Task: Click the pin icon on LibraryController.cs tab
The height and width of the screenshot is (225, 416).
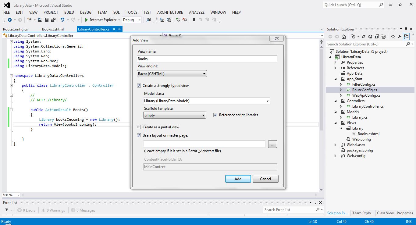Action: tap(114, 29)
